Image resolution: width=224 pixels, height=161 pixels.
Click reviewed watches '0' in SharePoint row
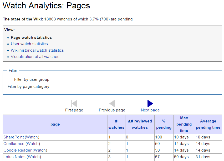(127, 137)
